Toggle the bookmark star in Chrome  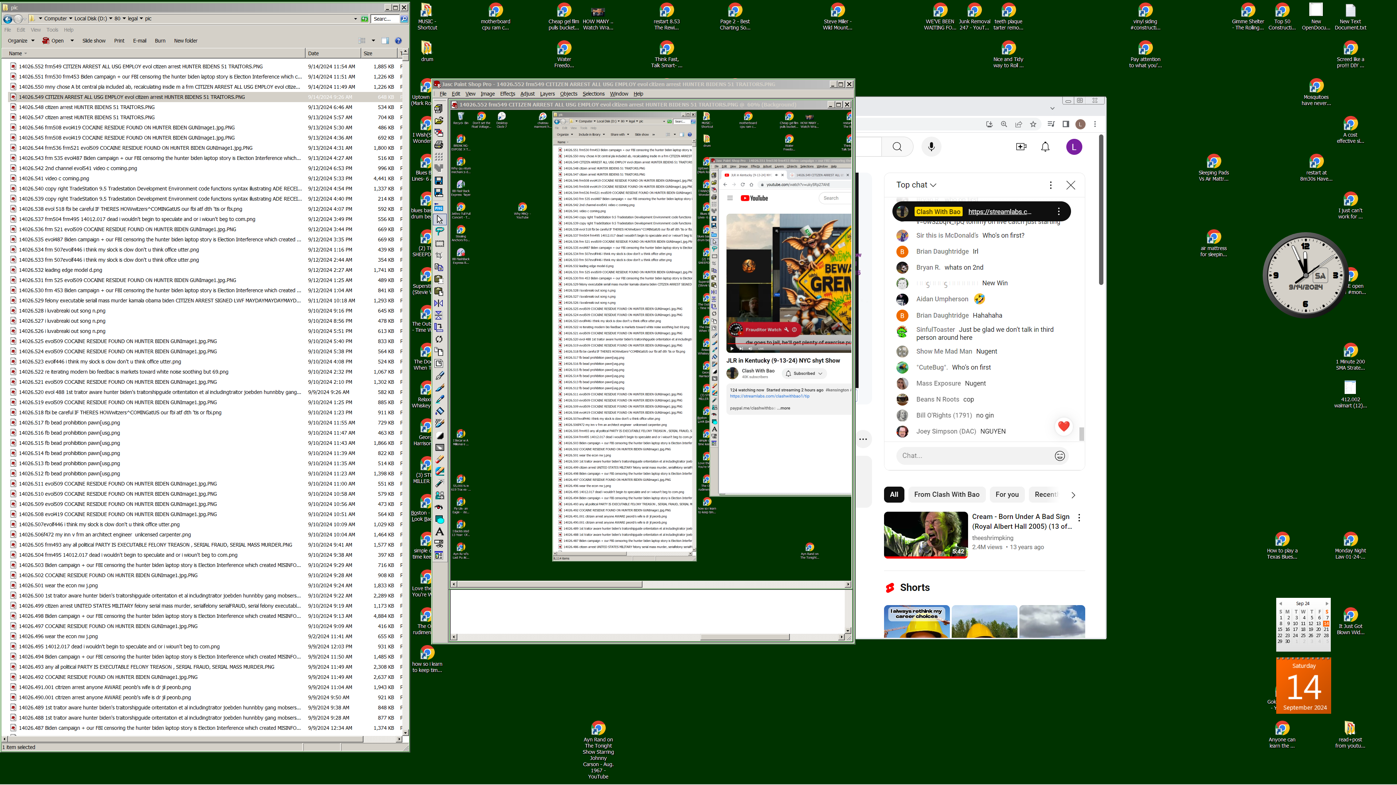pos(1033,124)
